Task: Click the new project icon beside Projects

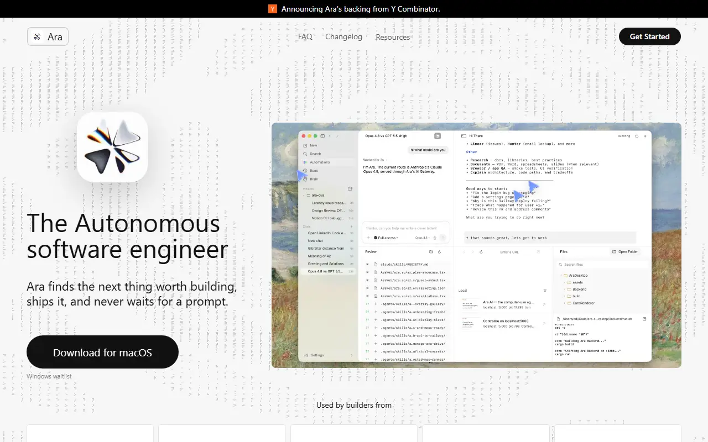Action: coord(350,188)
